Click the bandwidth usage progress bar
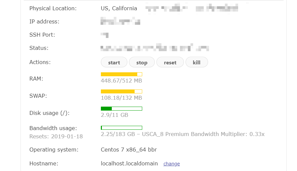Viewport: 297px width, 171px height. click(x=121, y=128)
